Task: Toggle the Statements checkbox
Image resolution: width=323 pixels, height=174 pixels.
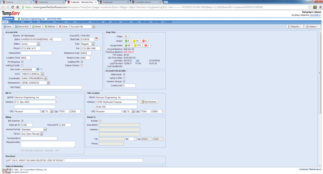Action: pyautogui.click(x=124, y=75)
